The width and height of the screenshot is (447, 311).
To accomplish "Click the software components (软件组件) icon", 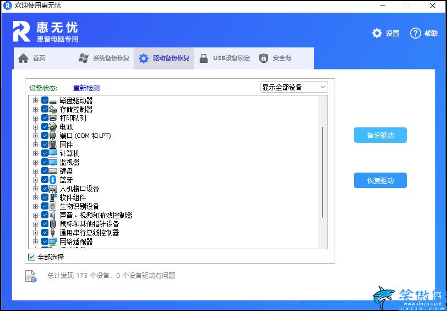I will pos(53,197).
